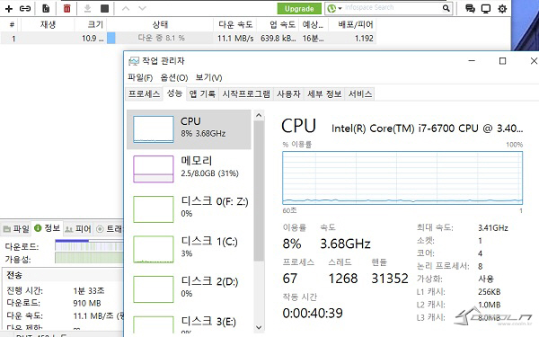
Task: Select 디스크 1(C:) item
Action: coord(189,249)
